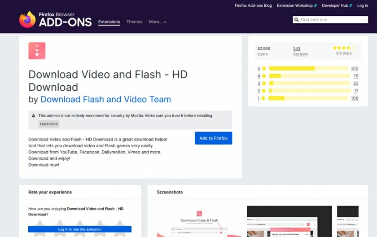Submit search with the arrow icon

point(364,20)
